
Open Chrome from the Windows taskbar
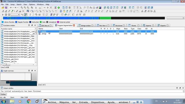tap(29, 101)
